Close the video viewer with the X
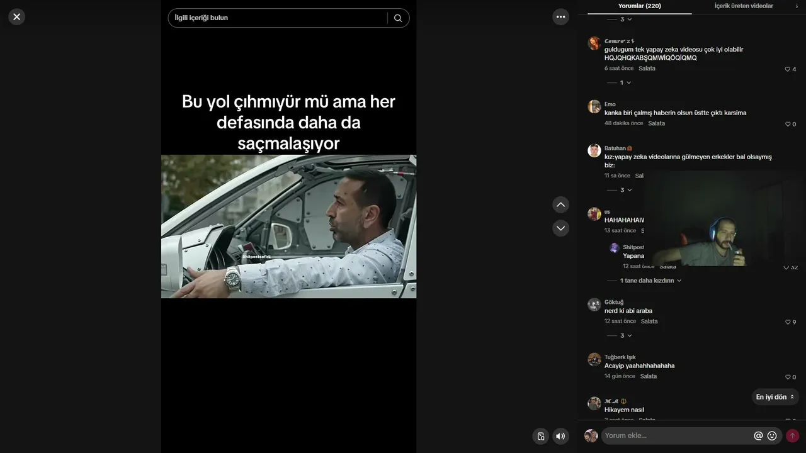This screenshot has height=453, width=806. pyautogui.click(x=17, y=17)
